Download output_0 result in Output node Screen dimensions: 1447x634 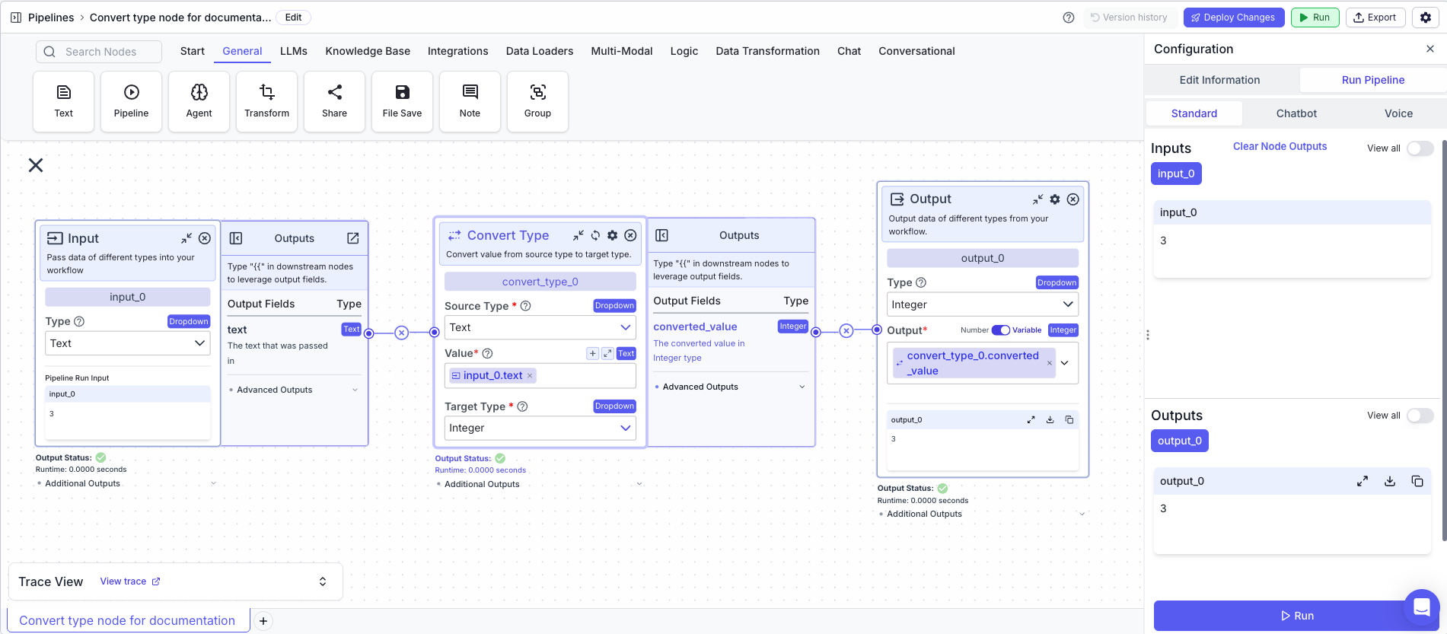point(1050,419)
